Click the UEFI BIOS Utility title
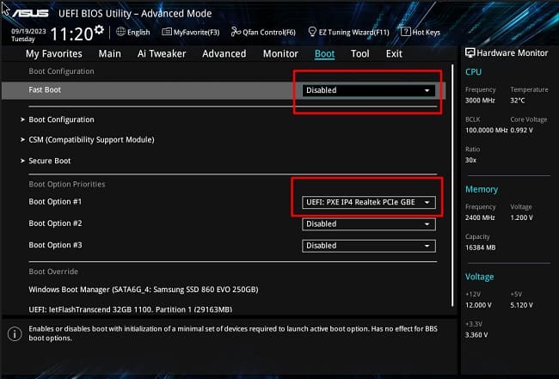Screen dimensions: 559x379 [135, 14]
